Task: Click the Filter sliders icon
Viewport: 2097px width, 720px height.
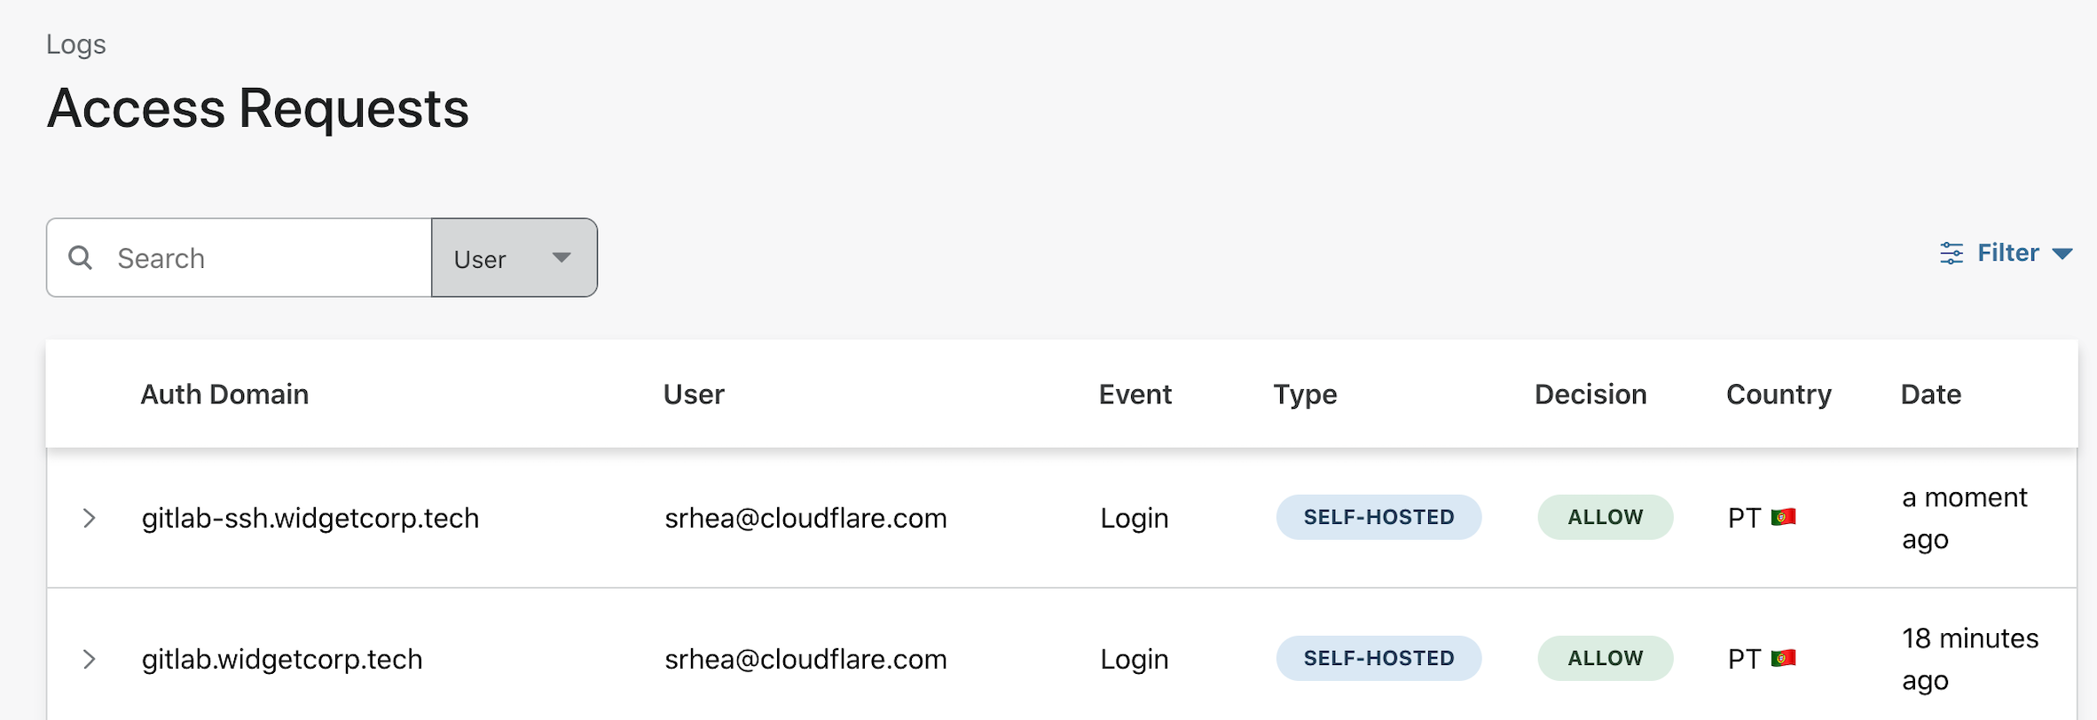Action: 1951,254
